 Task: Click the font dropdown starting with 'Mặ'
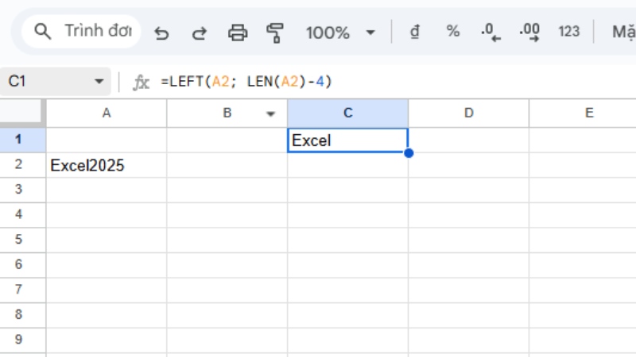click(623, 32)
